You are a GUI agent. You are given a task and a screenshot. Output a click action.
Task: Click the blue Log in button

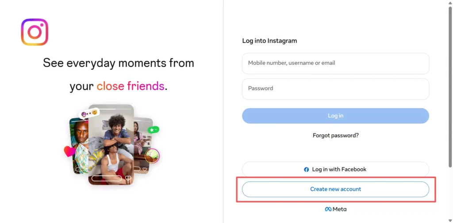335,116
